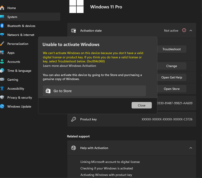Viewport: 202px width, 178px height.
Task: Open Accessibility settings
Action: point(16,89)
